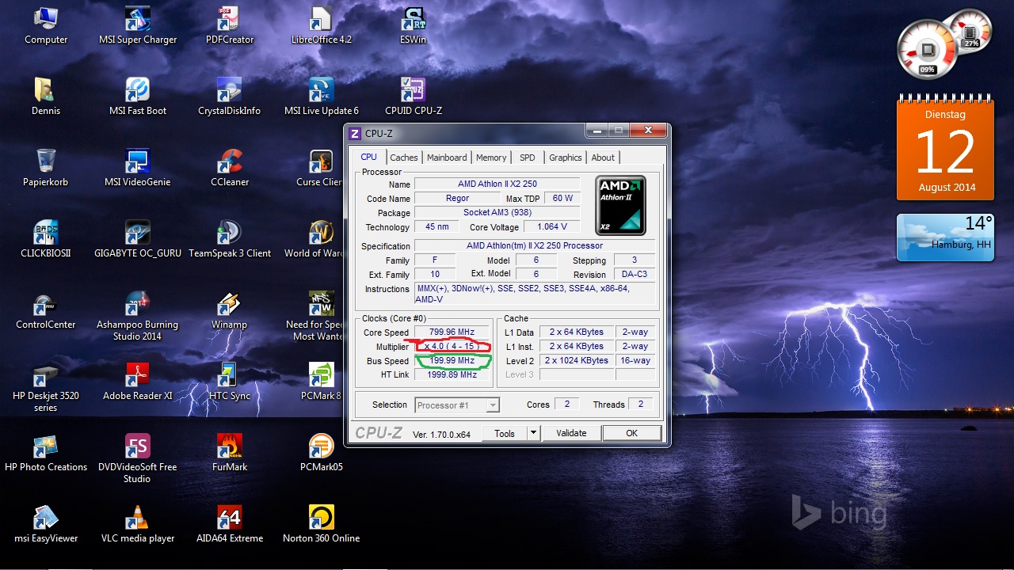
Task: Click the Code Name value Regor
Action: (x=457, y=199)
